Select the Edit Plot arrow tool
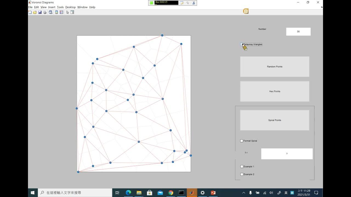 tap(67, 12)
